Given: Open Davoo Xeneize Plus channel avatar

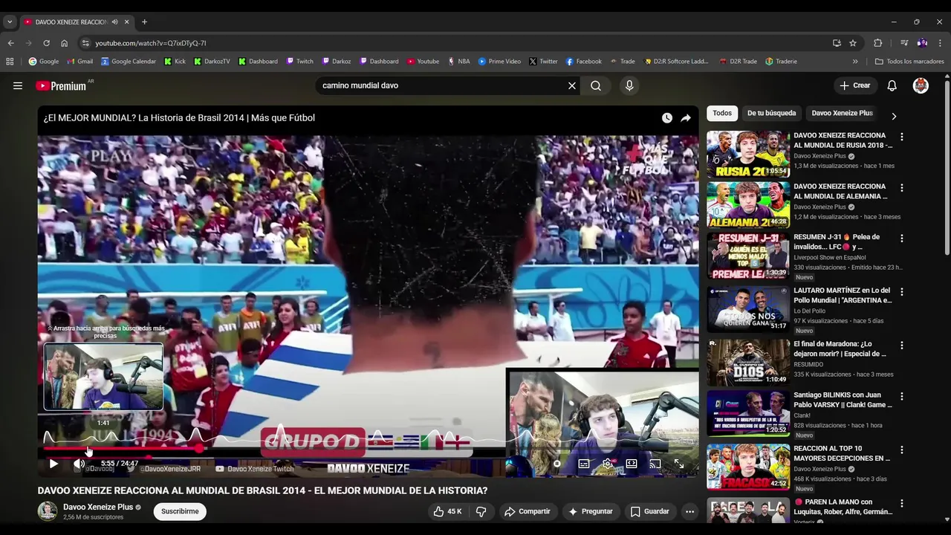Looking at the screenshot, I should [48, 511].
